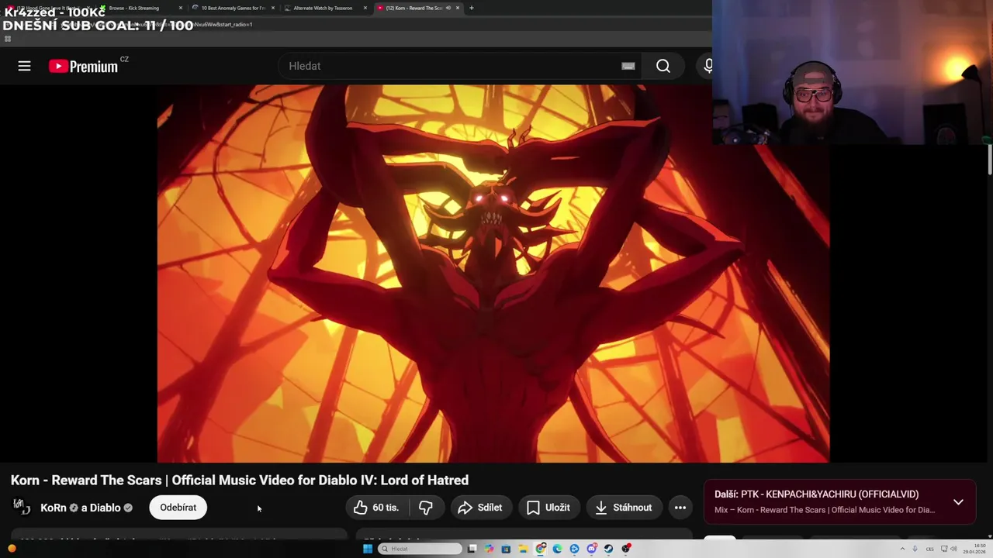Click the taskbar Hledat search box
Viewport: 993px width, 558px height.
[x=420, y=549]
